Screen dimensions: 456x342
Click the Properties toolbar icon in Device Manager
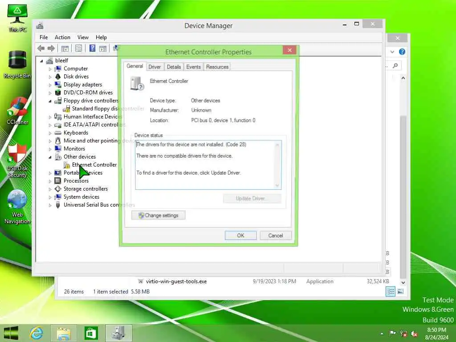(x=78, y=48)
